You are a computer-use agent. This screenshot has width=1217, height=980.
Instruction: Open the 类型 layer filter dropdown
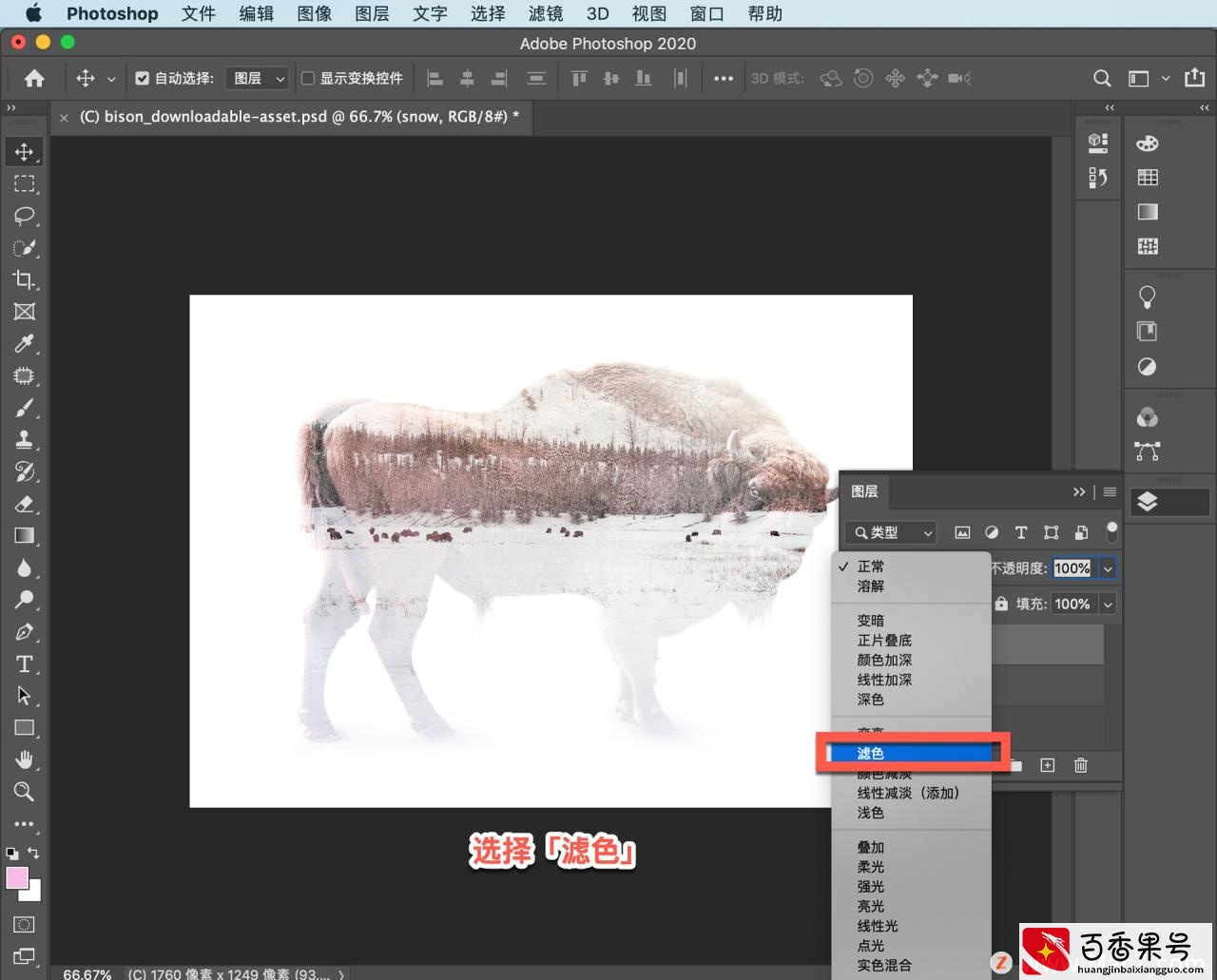[891, 532]
